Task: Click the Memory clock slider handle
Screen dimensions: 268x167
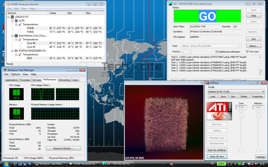Action: 258,117
